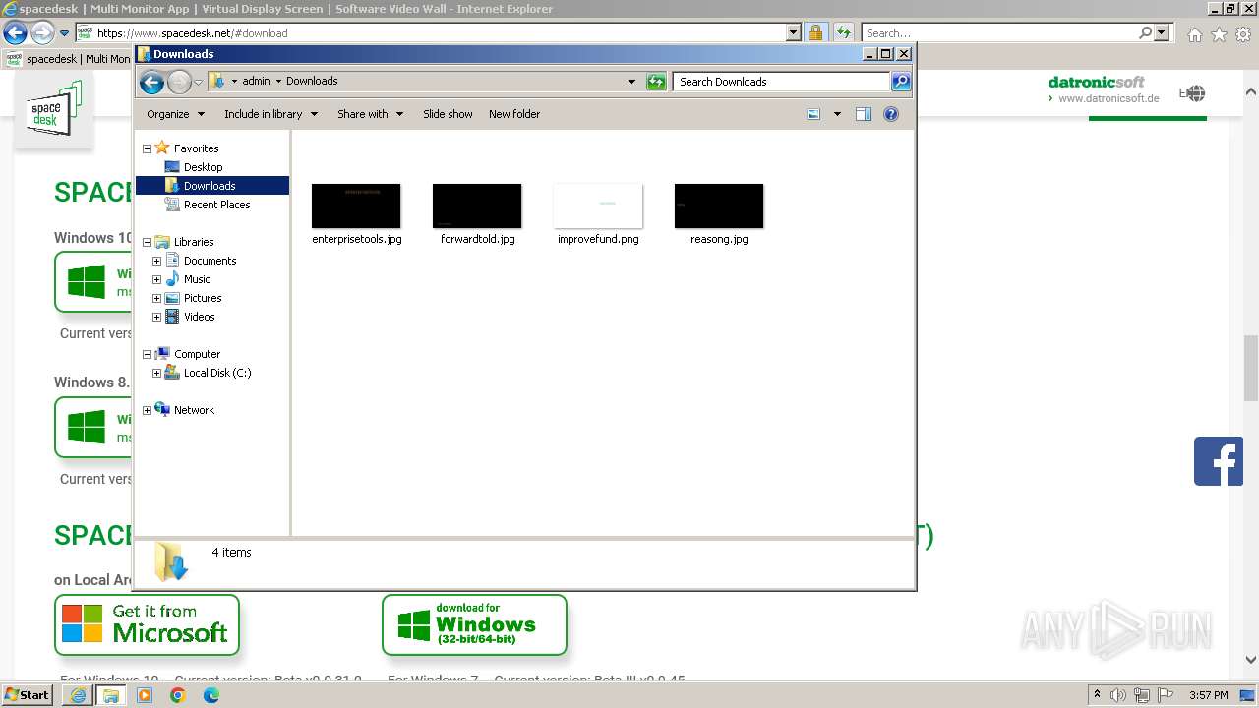Image resolution: width=1259 pixels, height=708 pixels.
Task: Collapse the Favorites tree group
Action: click(147, 148)
